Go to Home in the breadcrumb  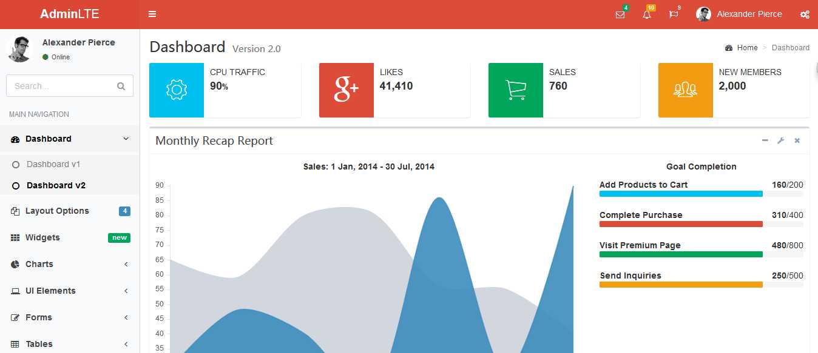pyautogui.click(x=742, y=48)
